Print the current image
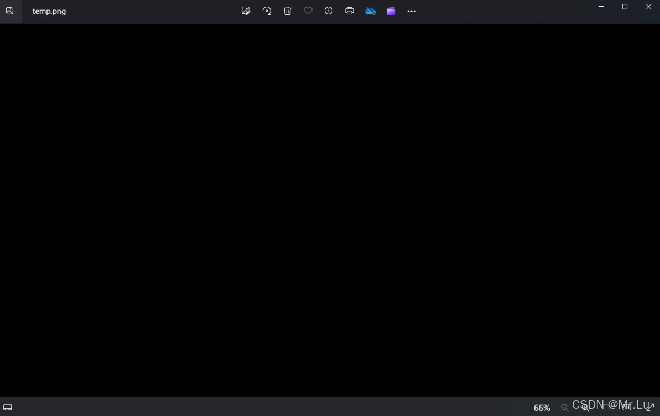 (349, 11)
